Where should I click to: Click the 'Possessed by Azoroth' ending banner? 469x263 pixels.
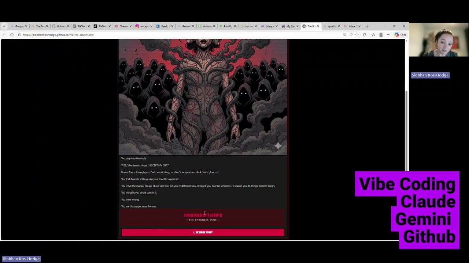pyautogui.click(x=203, y=217)
